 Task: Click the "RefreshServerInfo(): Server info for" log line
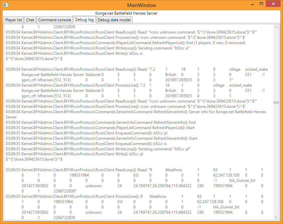click(x=136, y=112)
